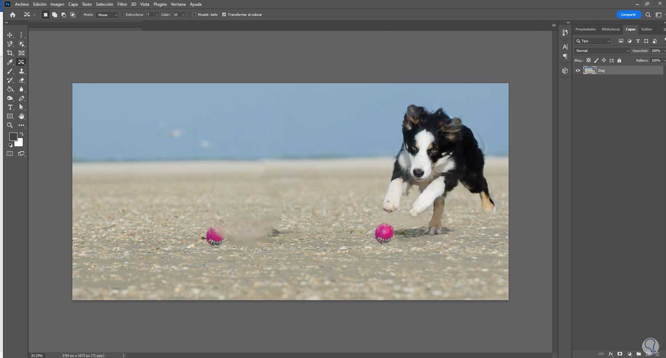Expand the Normal blend mode dropdown
This screenshot has width=666, height=358.
[x=602, y=51]
